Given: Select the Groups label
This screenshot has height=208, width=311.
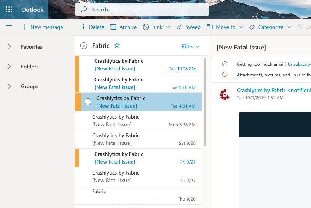Looking at the screenshot, I should coord(30,87).
